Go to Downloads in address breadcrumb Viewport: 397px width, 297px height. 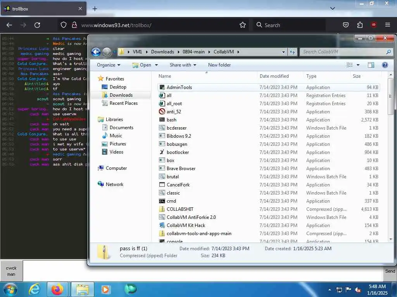click(x=162, y=52)
